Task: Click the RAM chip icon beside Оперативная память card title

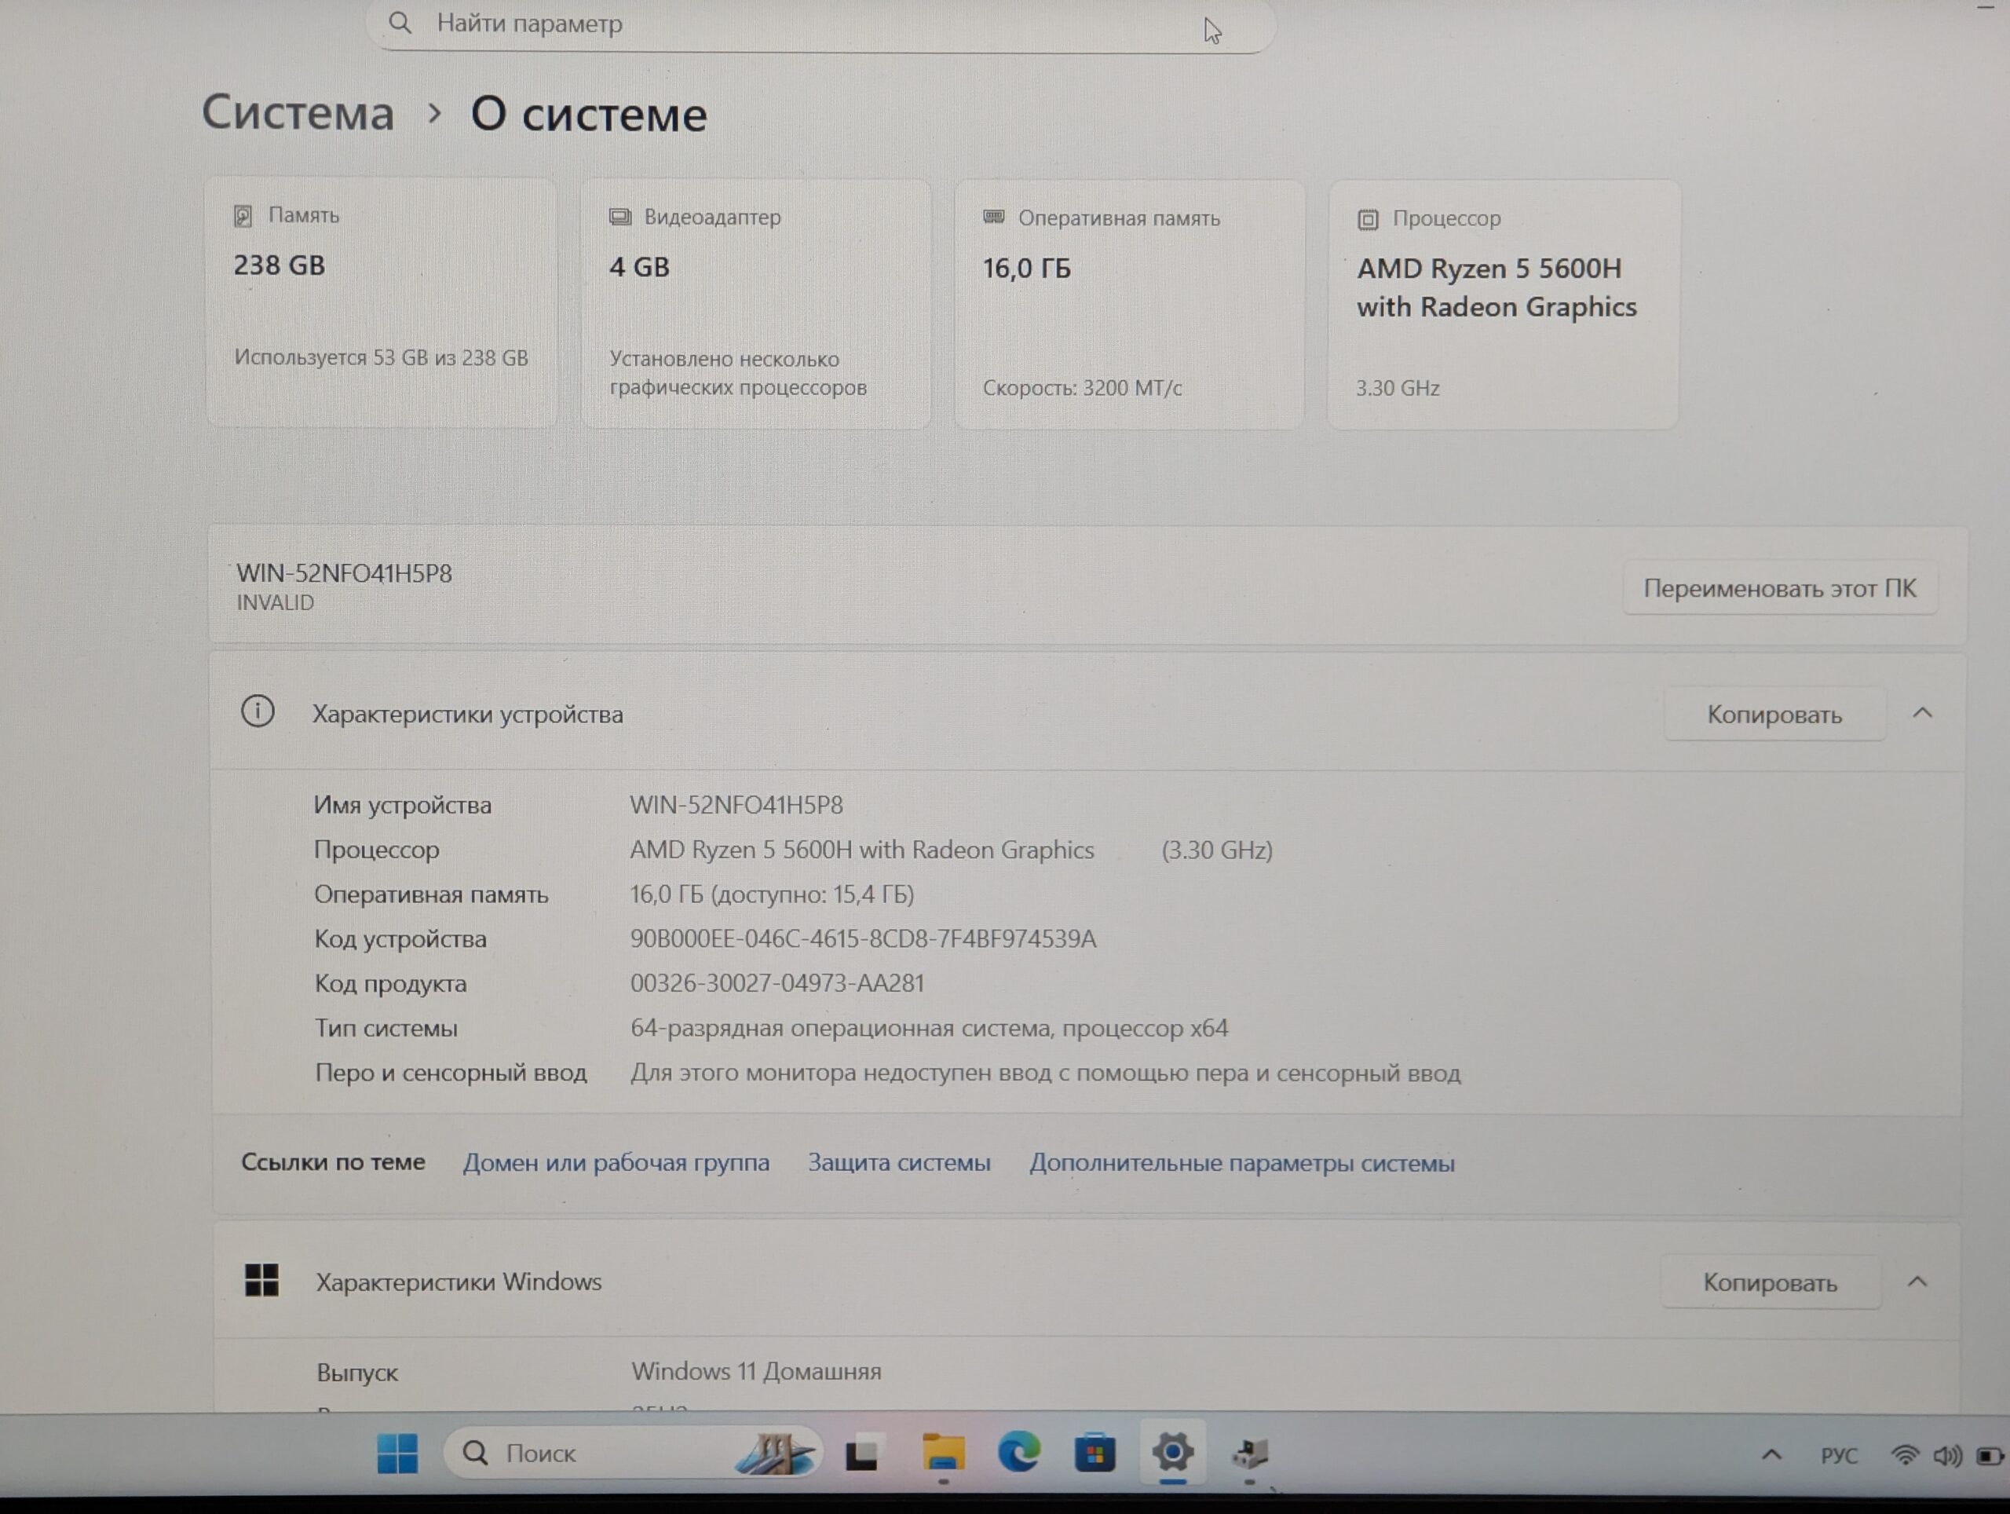Action: point(994,218)
